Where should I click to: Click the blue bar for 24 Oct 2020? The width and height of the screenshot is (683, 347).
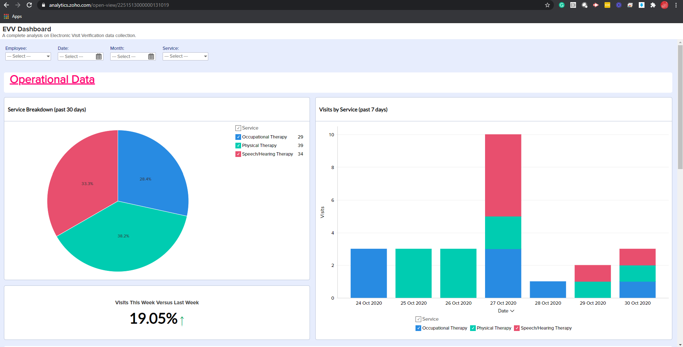tap(369, 273)
